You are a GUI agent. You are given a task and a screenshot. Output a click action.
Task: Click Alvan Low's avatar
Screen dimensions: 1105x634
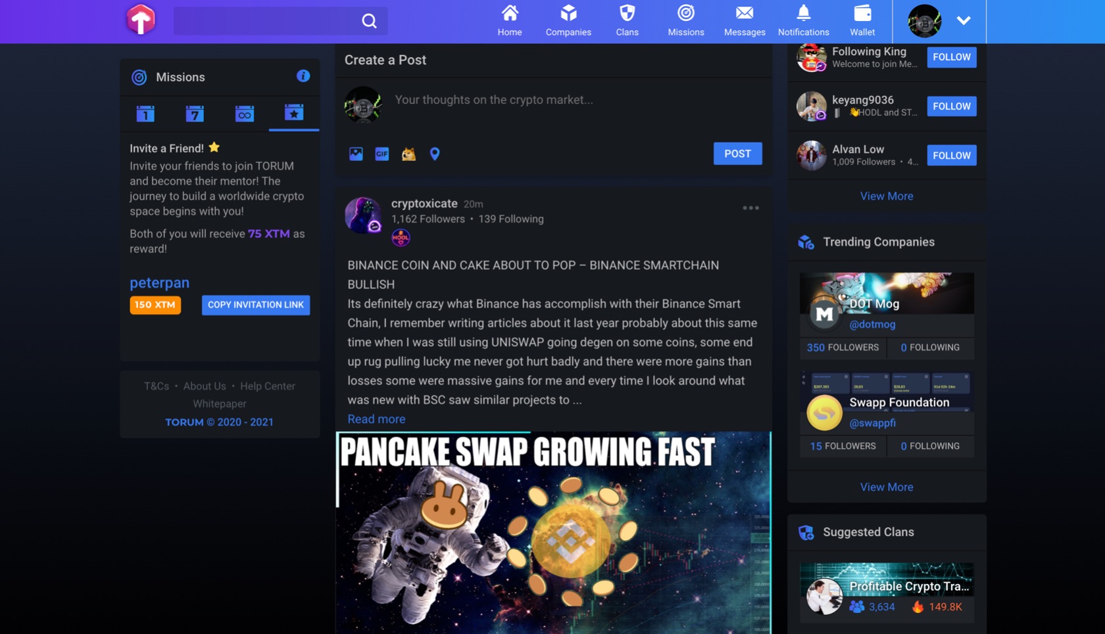tap(812, 156)
